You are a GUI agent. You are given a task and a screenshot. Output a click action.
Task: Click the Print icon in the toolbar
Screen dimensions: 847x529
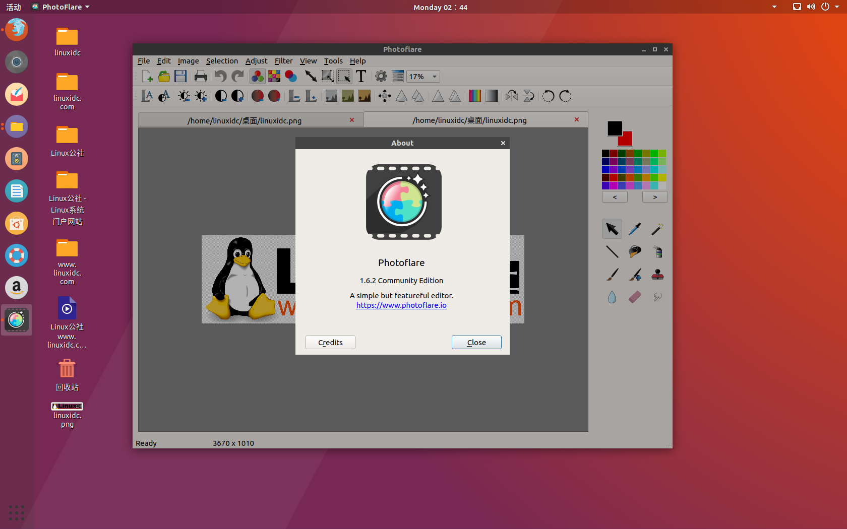pos(201,76)
